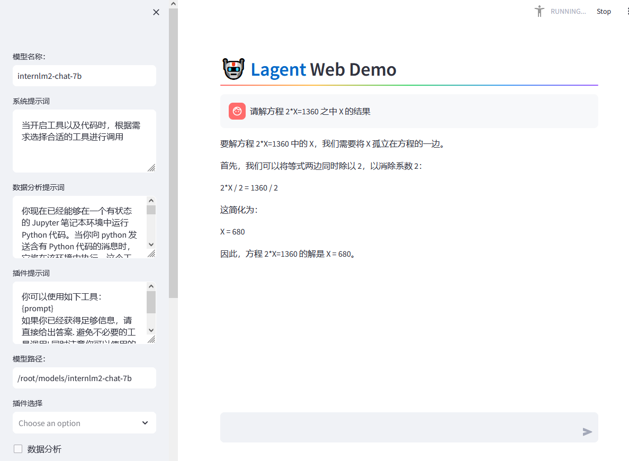Screen dimensions: 629x461
Task: Click the sentence starting 首先，我们可以将等式
Action: click(x=321, y=166)
